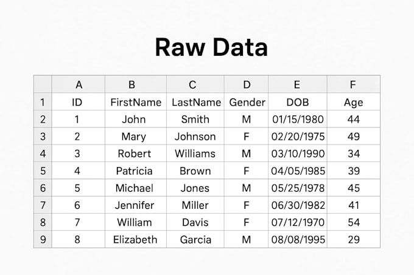Select the cell containing Garcia
This screenshot has height=275, width=414.
click(x=195, y=239)
